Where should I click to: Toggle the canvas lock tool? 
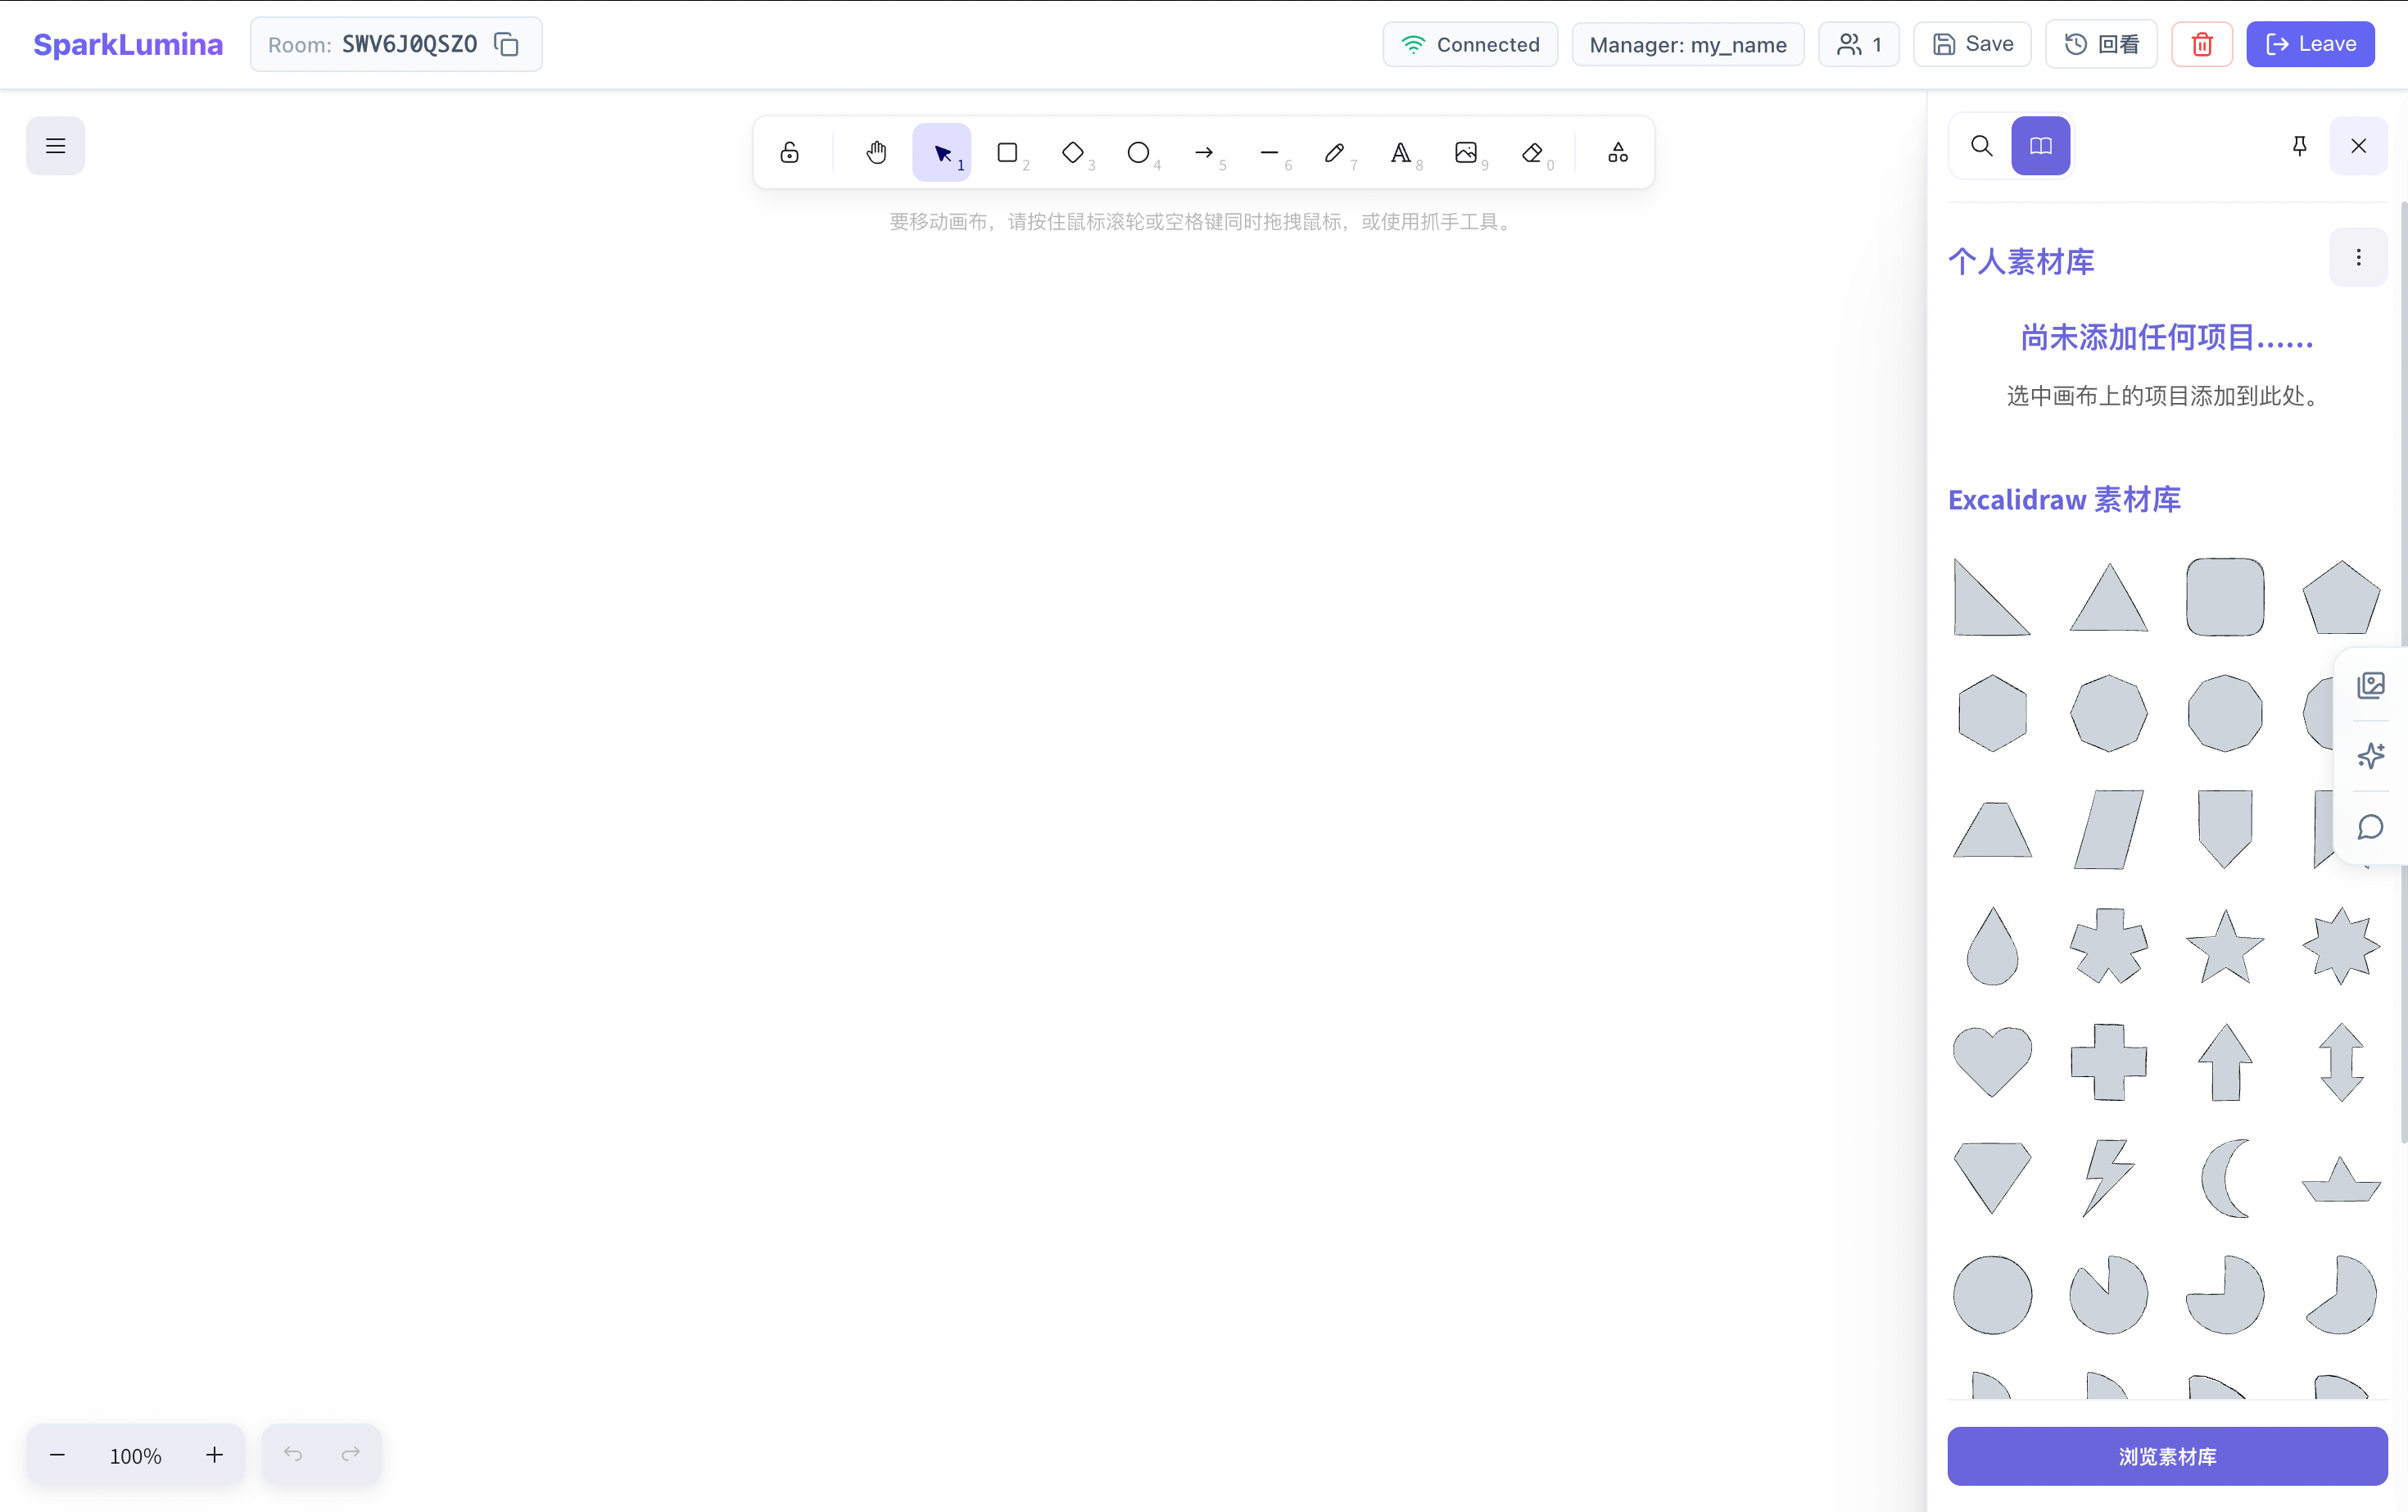coord(790,152)
